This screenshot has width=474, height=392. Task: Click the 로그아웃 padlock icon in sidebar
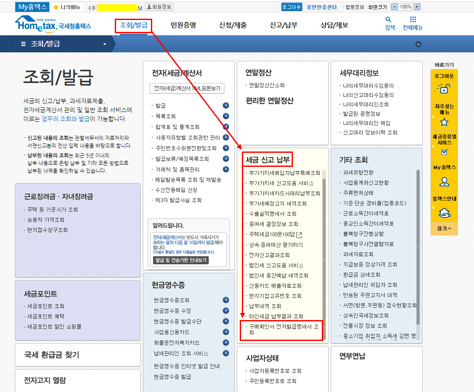pyautogui.click(x=444, y=89)
